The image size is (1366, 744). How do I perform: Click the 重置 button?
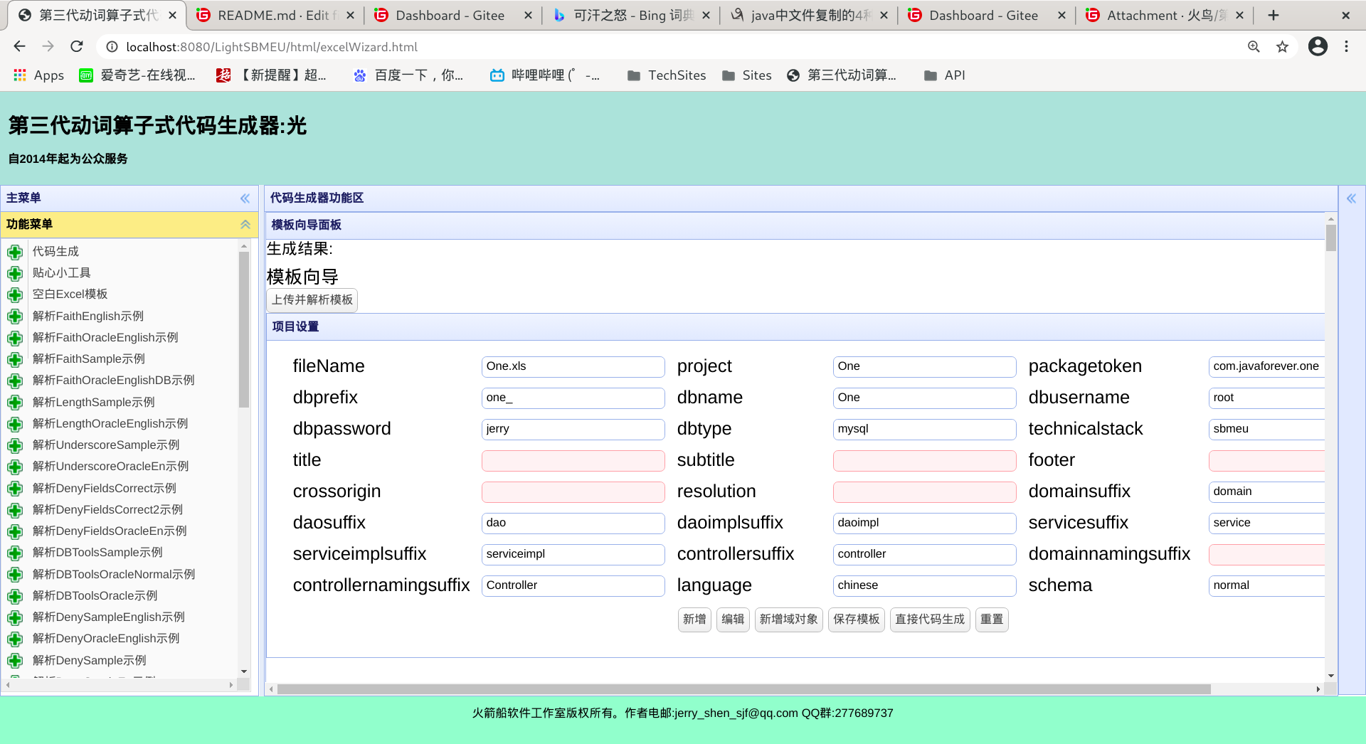992,620
